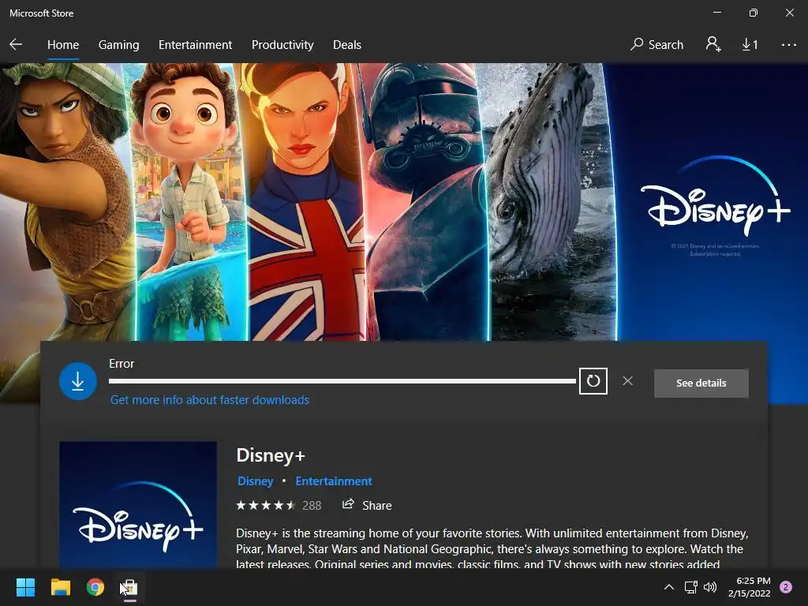Viewport: 808px width, 606px height.
Task: Open the Entertainment tab
Action: coord(196,45)
